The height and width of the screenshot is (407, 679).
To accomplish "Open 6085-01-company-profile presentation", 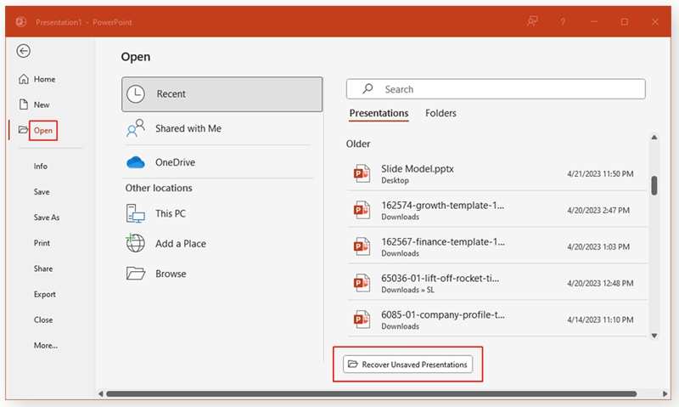I will click(x=498, y=319).
